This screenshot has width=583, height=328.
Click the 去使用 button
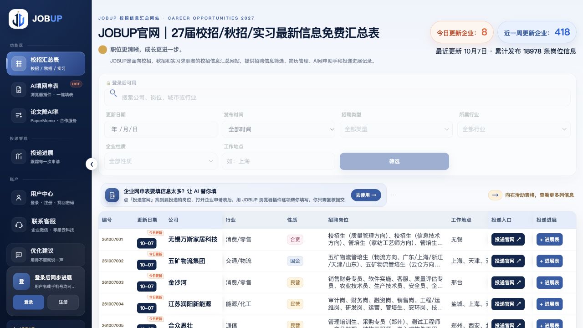click(366, 195)
